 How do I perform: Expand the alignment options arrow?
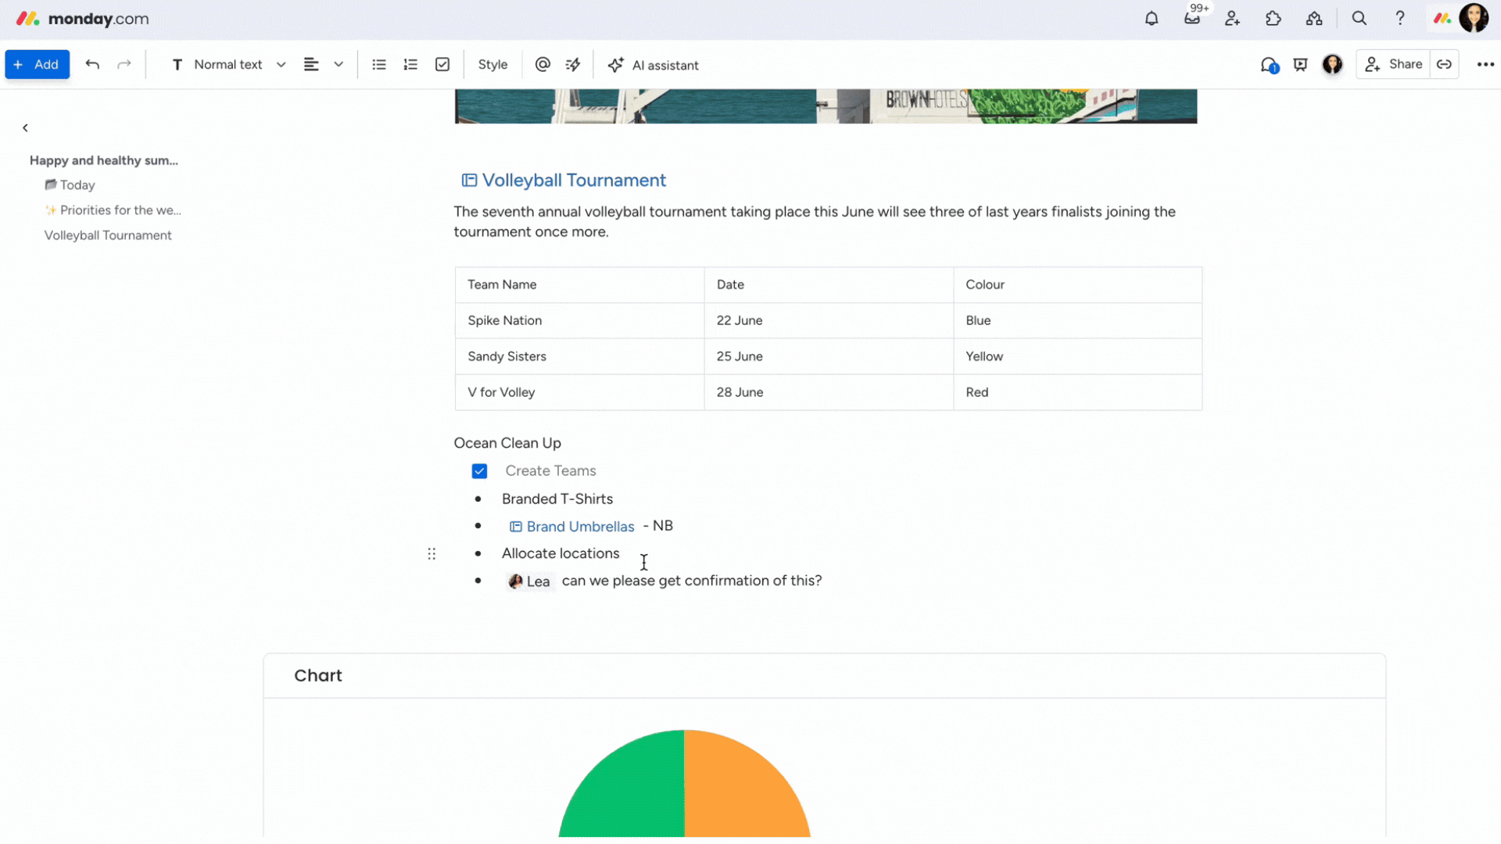[339, 65]
